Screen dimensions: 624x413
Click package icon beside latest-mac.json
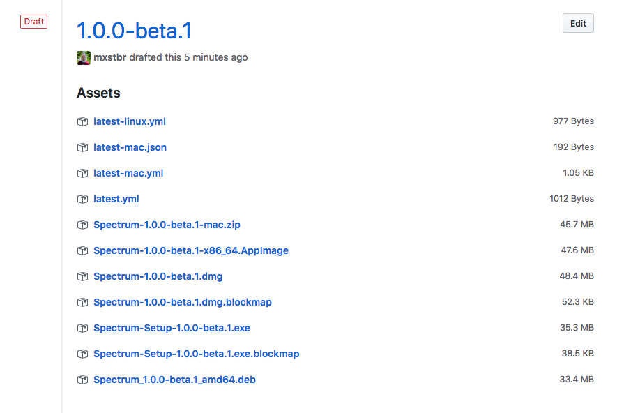[x=82, y=147]
